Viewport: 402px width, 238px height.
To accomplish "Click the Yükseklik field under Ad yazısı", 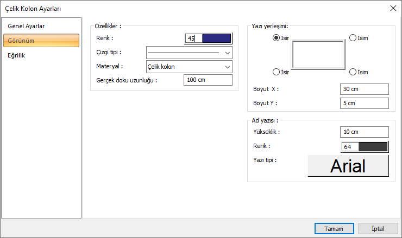I will click(x=365, y=132).
